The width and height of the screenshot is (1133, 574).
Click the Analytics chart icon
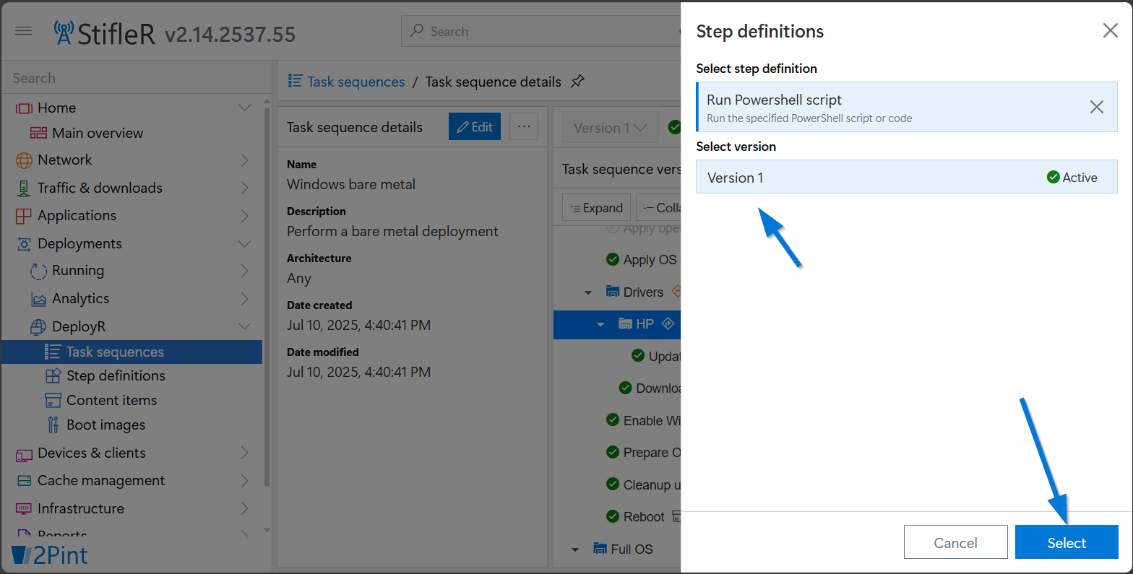(x=39, y=299)
